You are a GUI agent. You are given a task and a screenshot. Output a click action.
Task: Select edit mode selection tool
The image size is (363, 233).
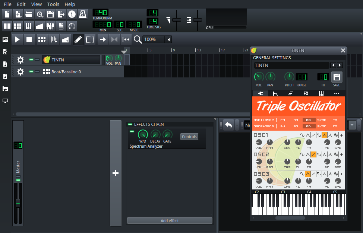pos(90,39)
